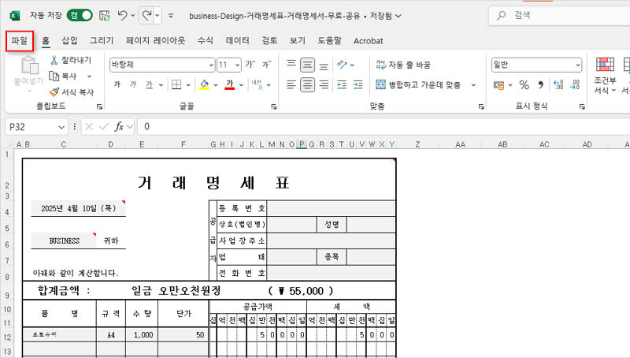Click the 붙여넣기 paste icon
The height and width of the screenshot is (358, 630).
[29, 65]
